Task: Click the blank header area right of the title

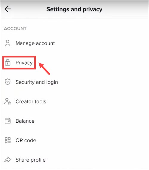Action: pos(125,9)
